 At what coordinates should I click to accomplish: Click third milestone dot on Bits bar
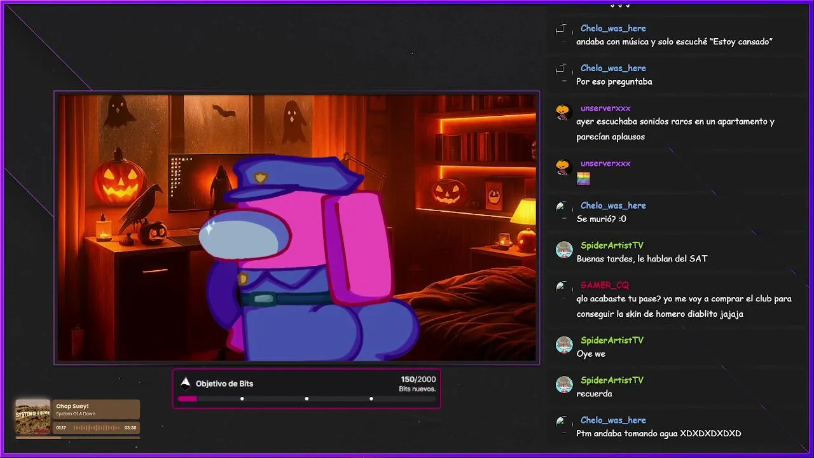371,399
